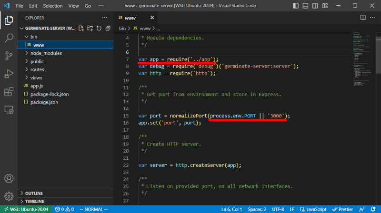This screenshot has height=213, width=381.
Task: Toggle the secondary side bar
Action: pos(315,6)
